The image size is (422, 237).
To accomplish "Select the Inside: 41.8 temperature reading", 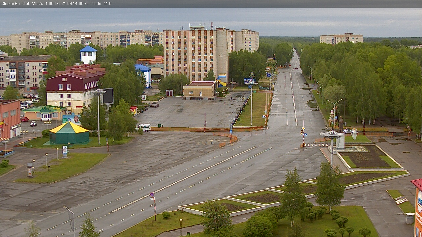I will click(101, 4).
